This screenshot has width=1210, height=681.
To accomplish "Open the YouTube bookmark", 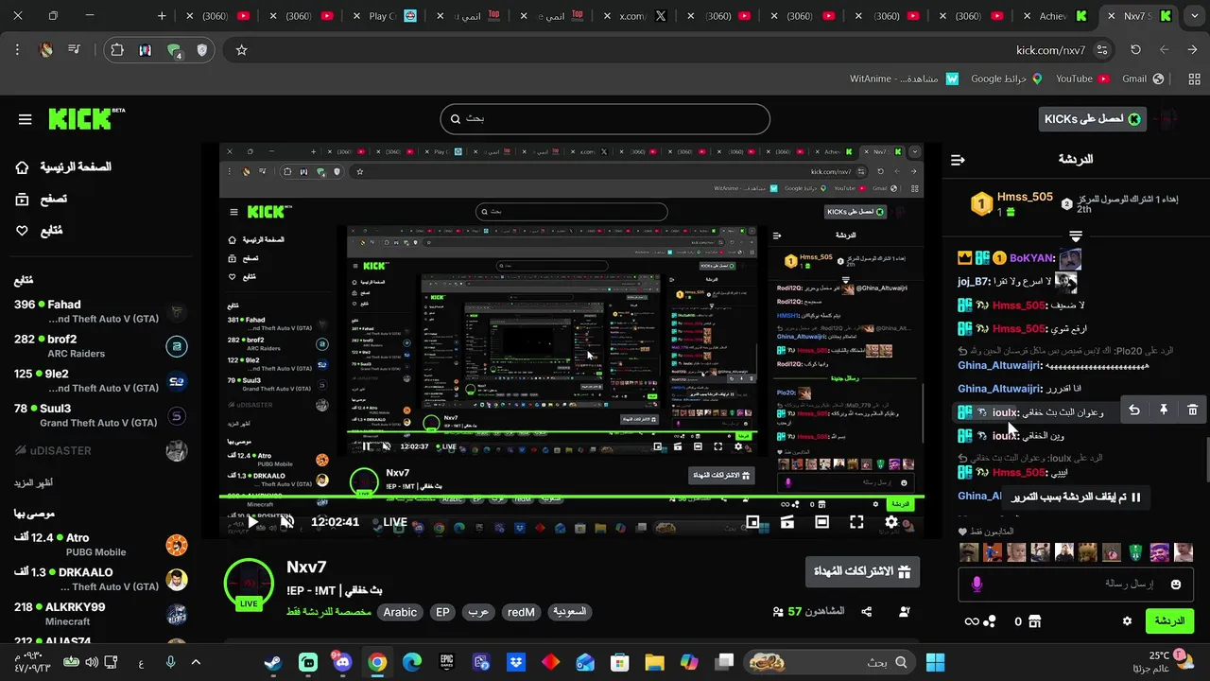I will [x=1081, y=79].
